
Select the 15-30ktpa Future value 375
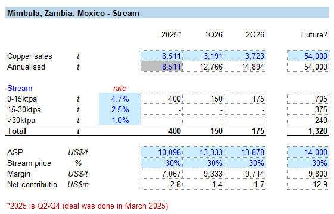[308, 109]
